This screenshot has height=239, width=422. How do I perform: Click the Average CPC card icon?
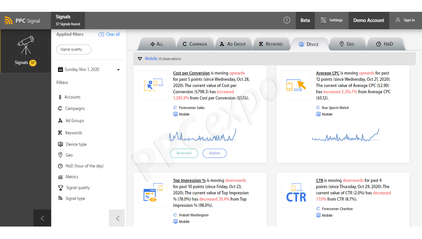(x=296, y=85)
